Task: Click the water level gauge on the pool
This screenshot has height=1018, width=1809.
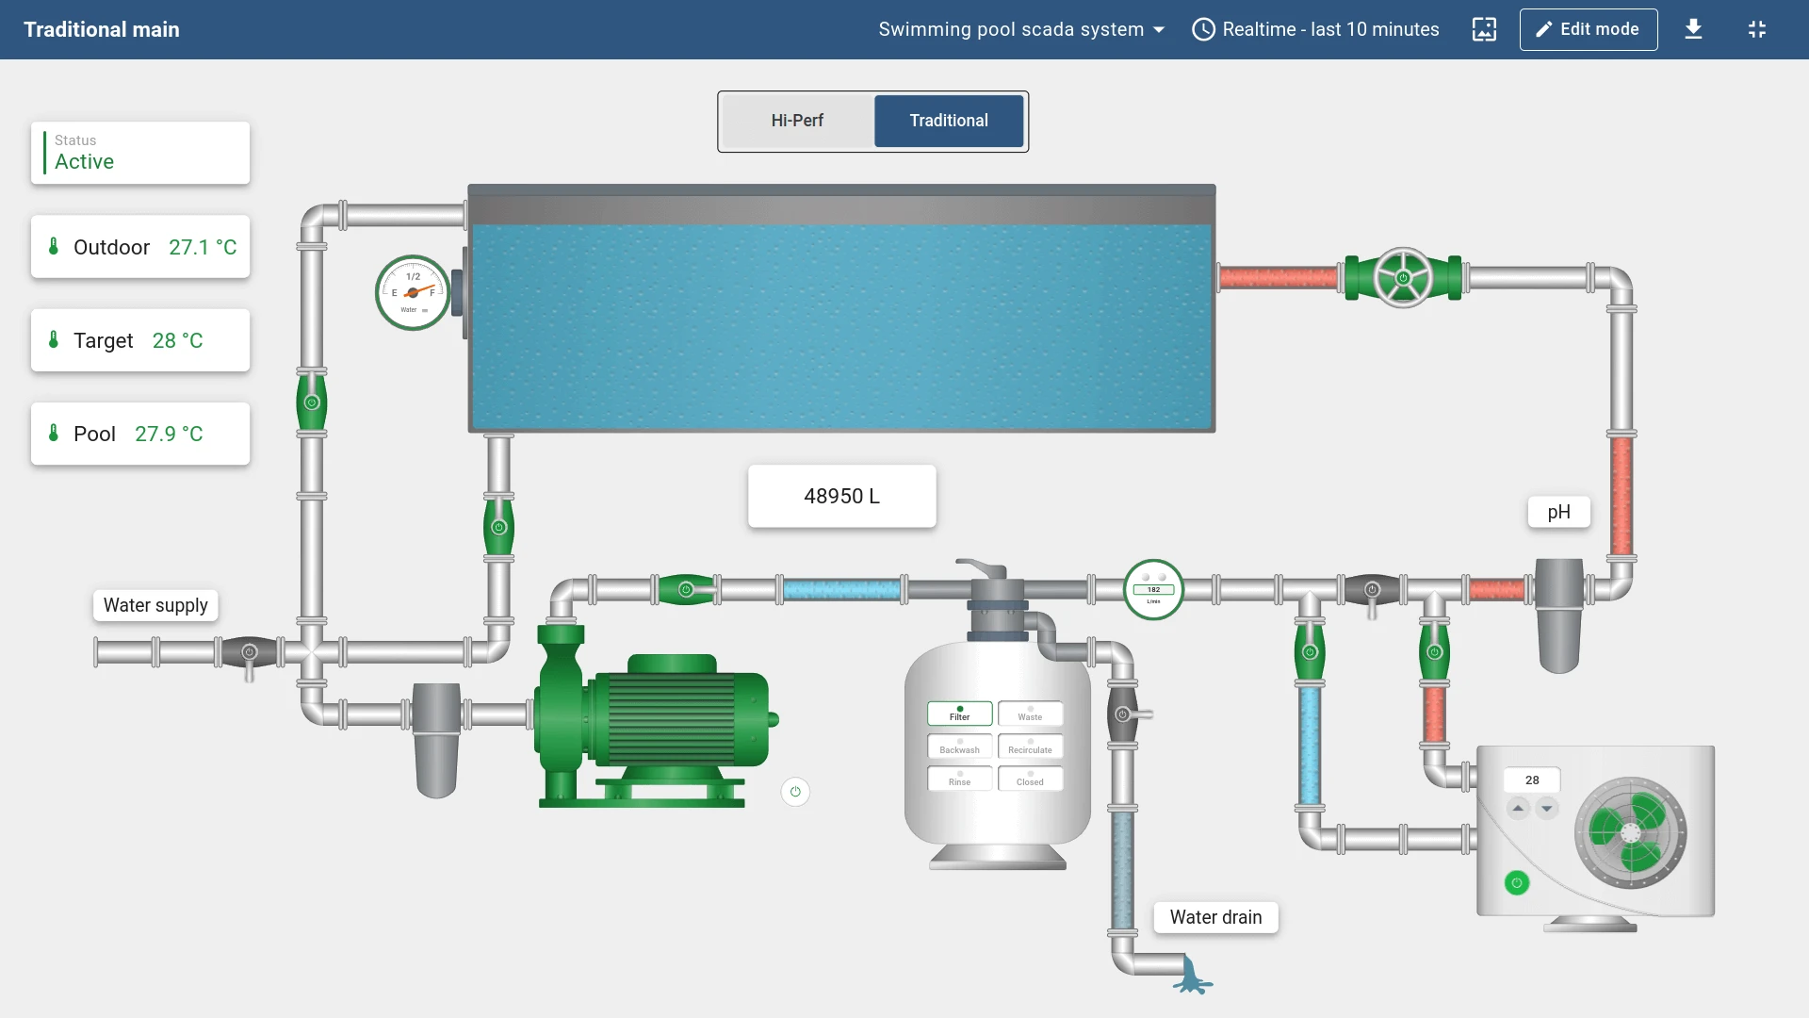Action: point(413,292)
